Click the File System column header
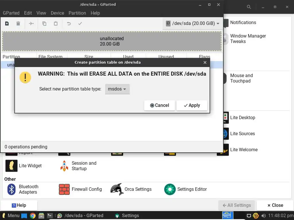 coord(52,56)
